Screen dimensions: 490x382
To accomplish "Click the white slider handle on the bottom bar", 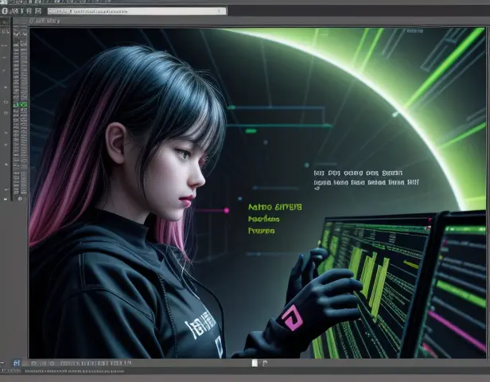I will pos(255,363).
